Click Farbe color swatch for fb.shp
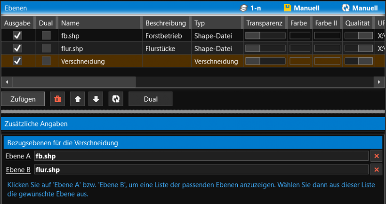This screenshot has width=386, height=204. (299, 35)
